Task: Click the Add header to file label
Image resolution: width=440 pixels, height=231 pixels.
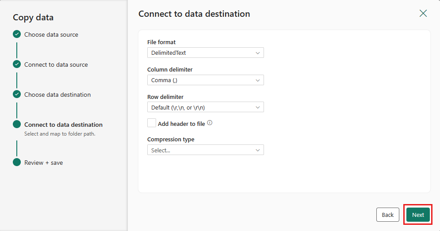Action: (x=181, y=124)
